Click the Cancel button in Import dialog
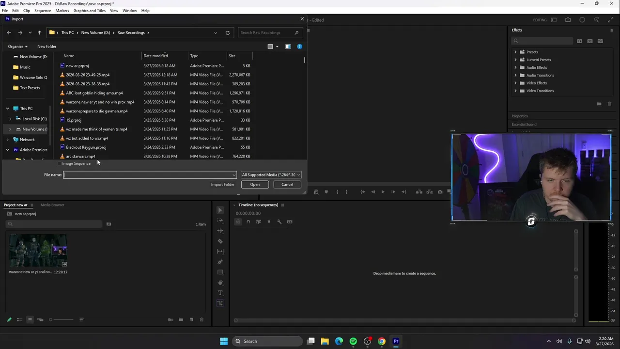 point(287,185)
